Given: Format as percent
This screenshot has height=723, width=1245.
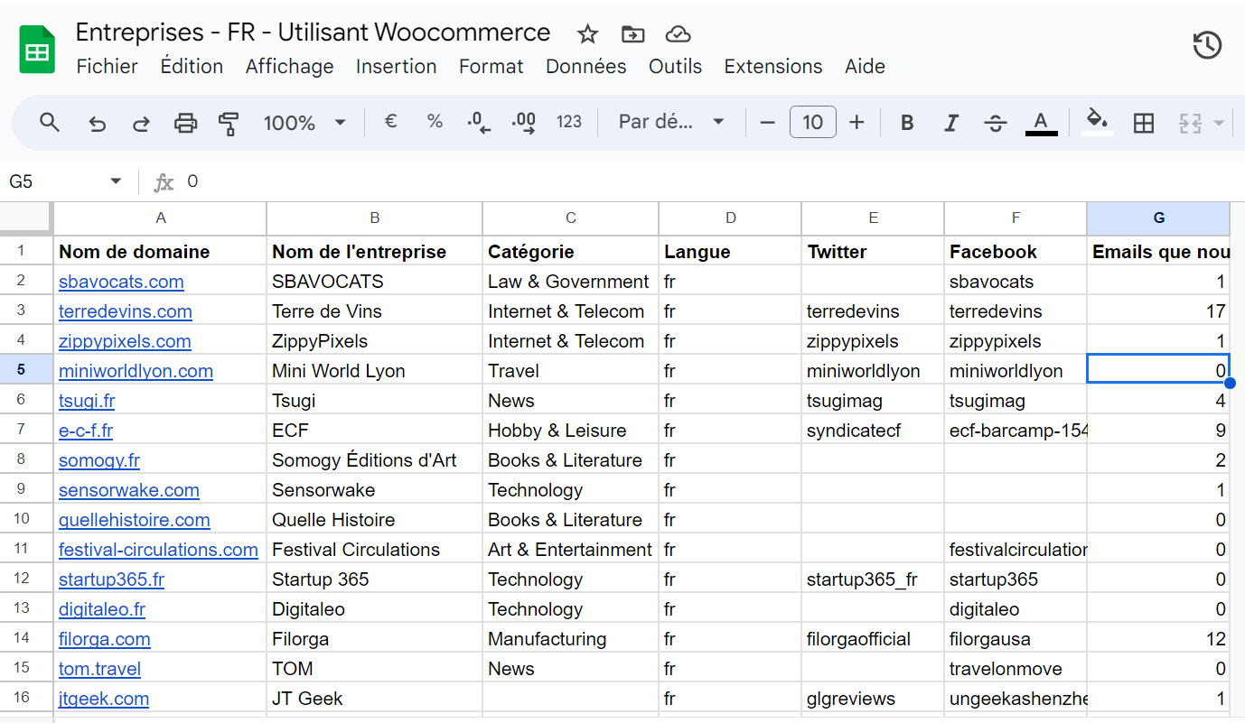Looking at the screenshot, I should (435, 122).
